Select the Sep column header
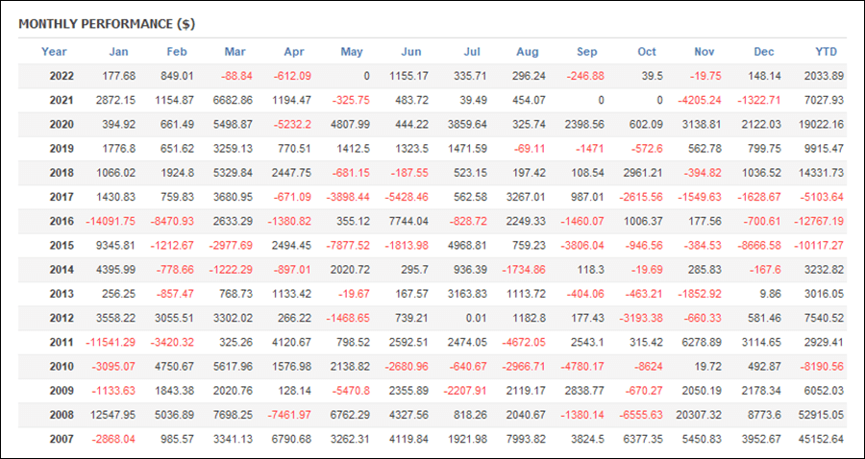This screenshot has height=459, width=865. 587,52
